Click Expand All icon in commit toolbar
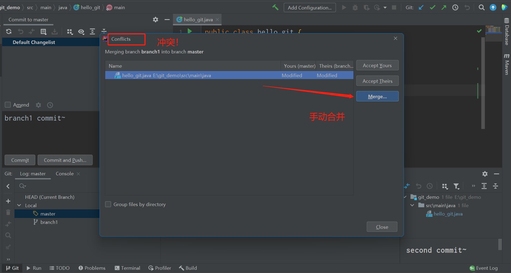The image size is (511, 273). (x=93, y=32)
